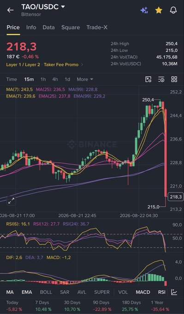Open the TAO/USDC pair selector dropdown

coord(43,7)
